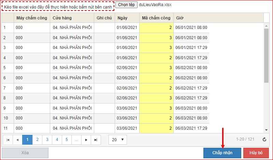Go to first page of results
The image size is (273, 160).
coord(8,140)
